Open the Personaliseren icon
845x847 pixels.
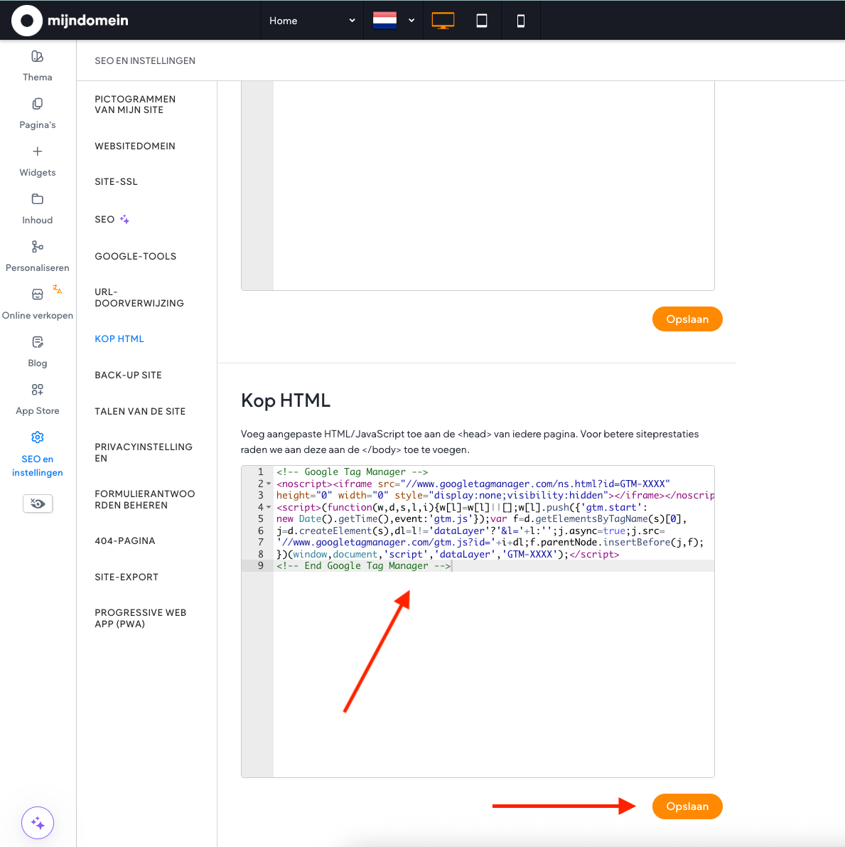pyautogui.click(x=38, y=247)
